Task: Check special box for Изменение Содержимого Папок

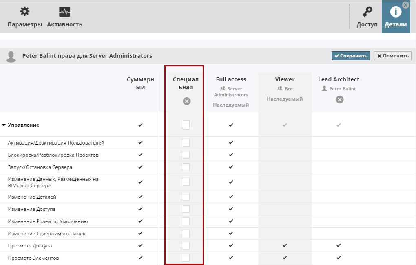Action: tap(186, 233)
